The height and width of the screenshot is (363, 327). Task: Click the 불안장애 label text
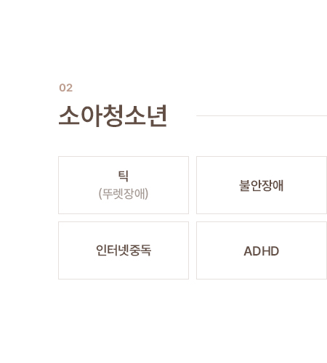(262, 186)
